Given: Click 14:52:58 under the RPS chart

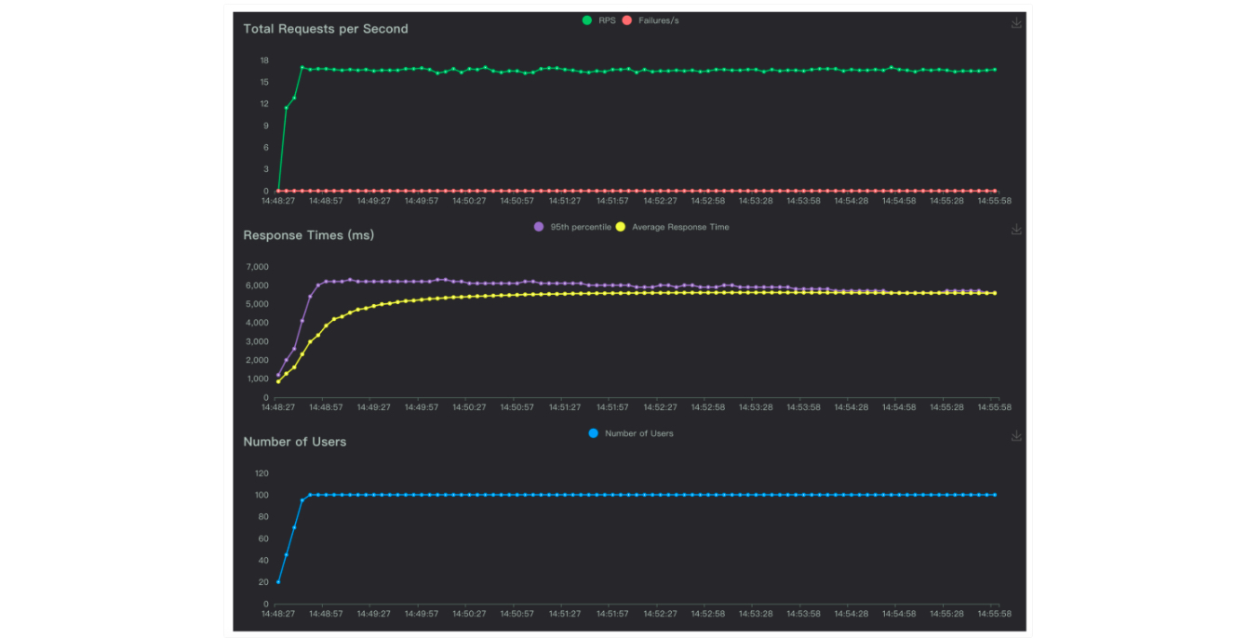Looking at the screenshot, I should [708, 200].
